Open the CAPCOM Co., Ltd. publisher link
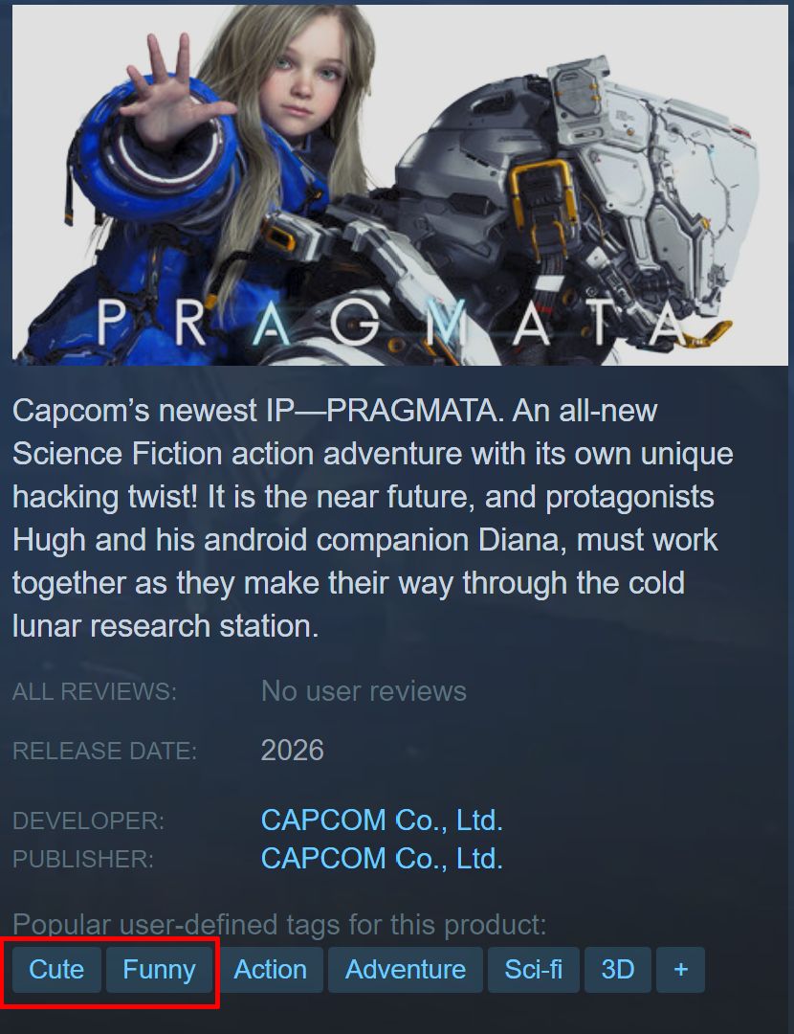The height and width of the screenshot is (1034, 794). coord(383,859)
